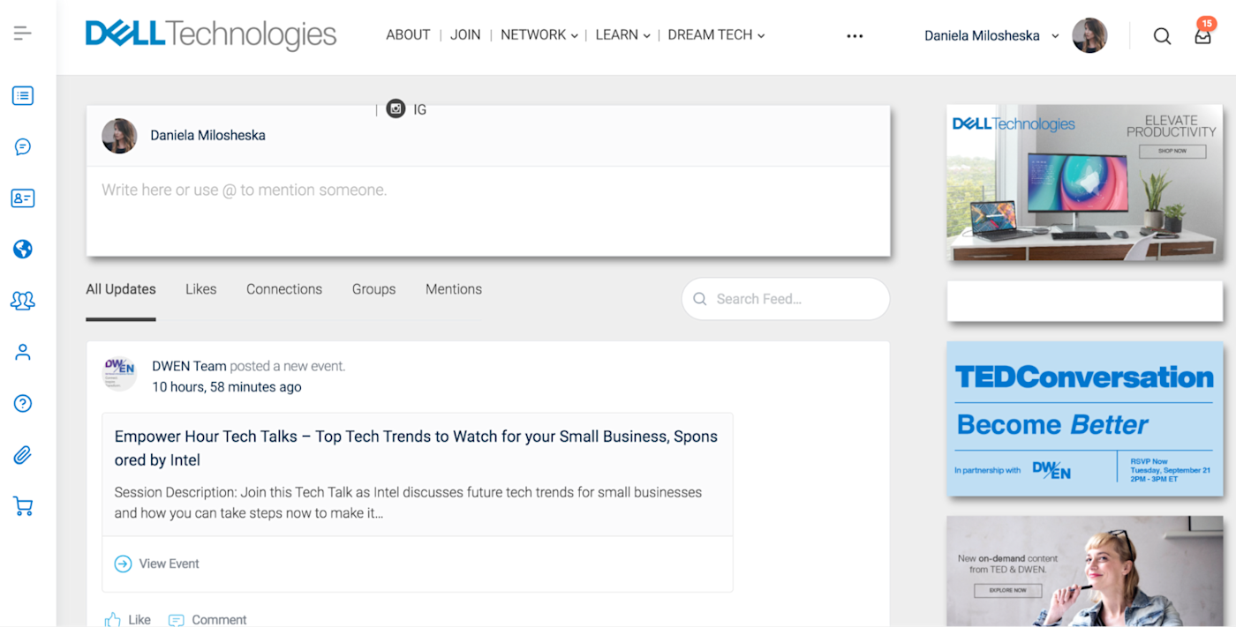The image size is (1236, 627).
Task: Open the help question mark icon
Action: 23,404
